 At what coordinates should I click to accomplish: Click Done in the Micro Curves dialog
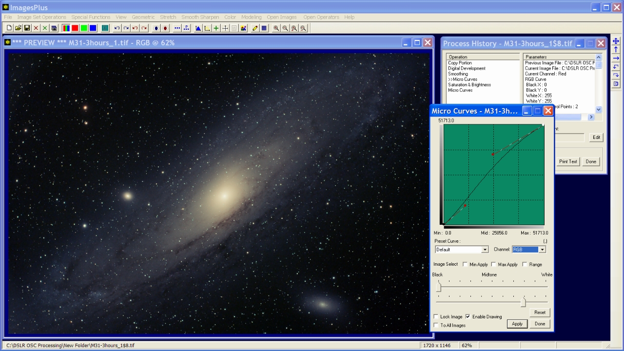click(540, 324)
